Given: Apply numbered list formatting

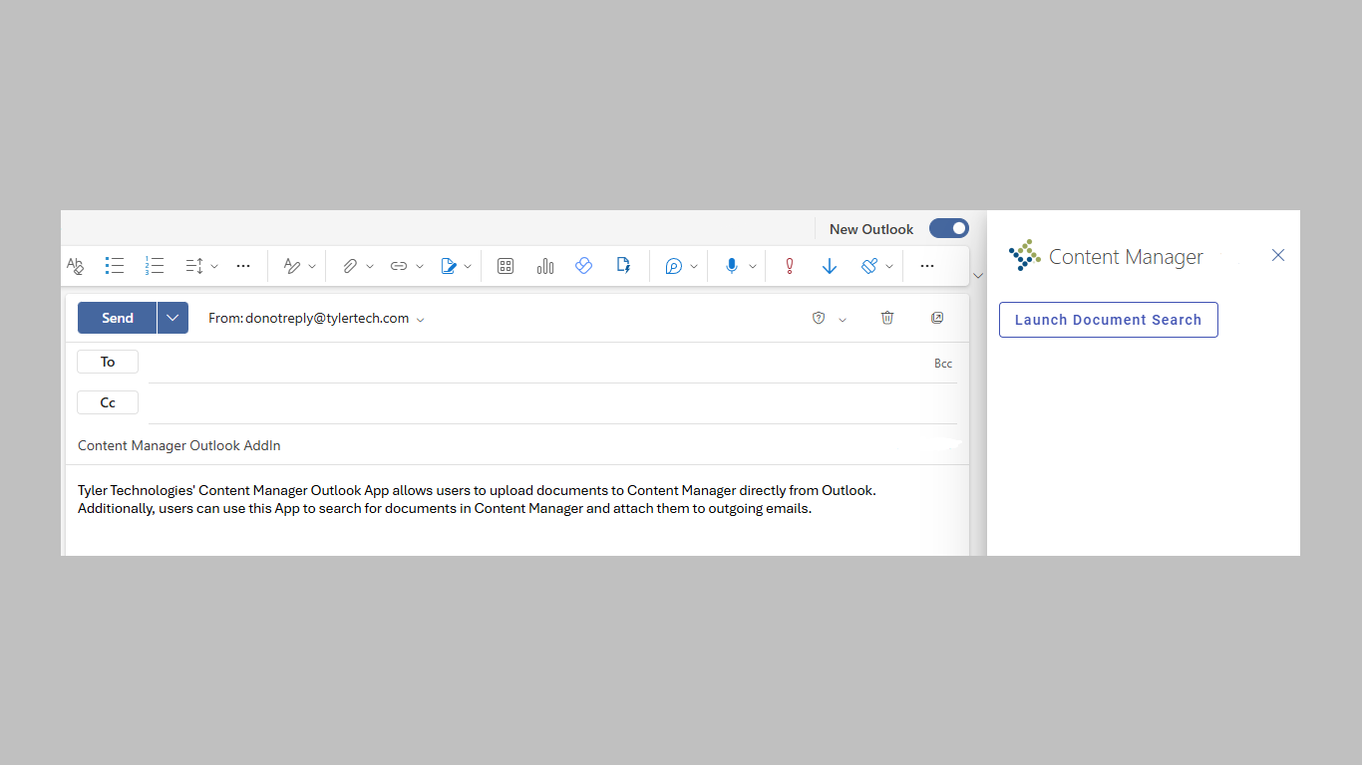Looking at the screenshot, I should tap(154, 266).
